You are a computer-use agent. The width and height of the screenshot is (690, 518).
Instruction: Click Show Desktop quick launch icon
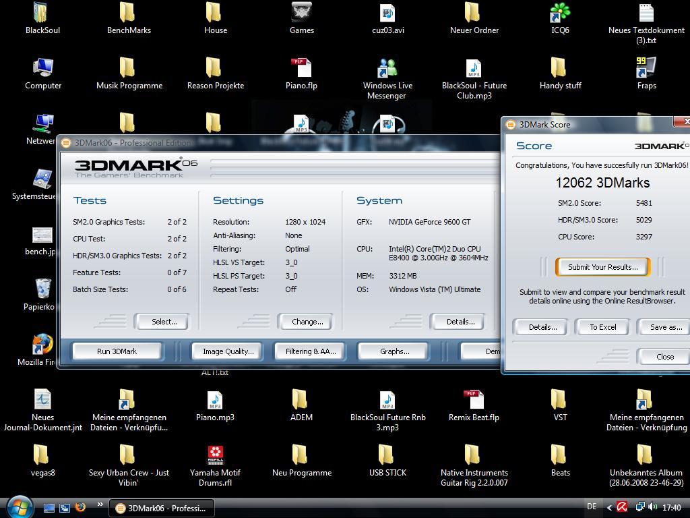pos(49,508)
